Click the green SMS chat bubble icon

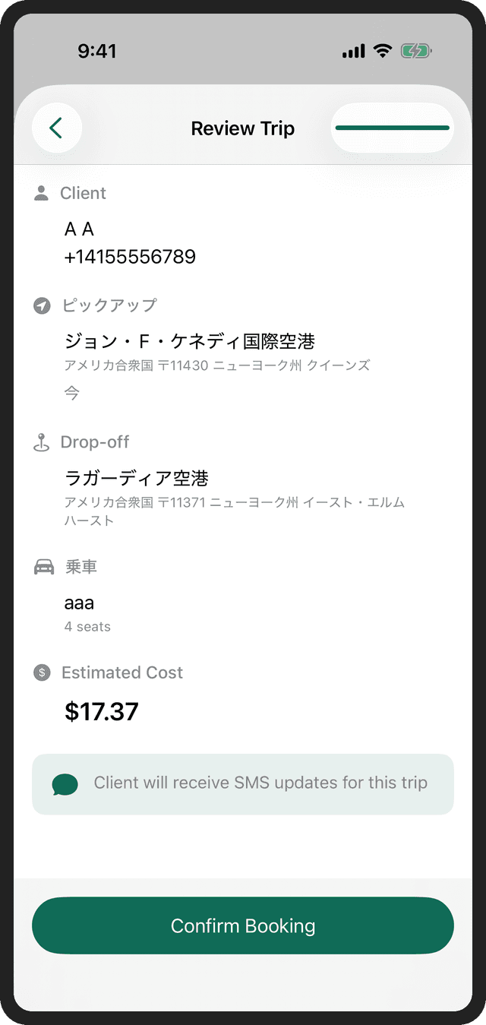coord(65,783)
